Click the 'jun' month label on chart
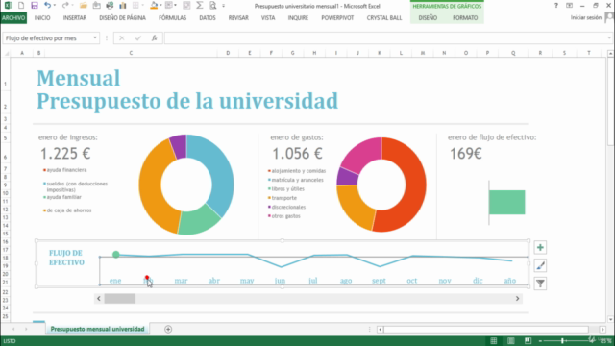Screen dimensions: 615x346 pyautogui.click(x=280, y=281)
